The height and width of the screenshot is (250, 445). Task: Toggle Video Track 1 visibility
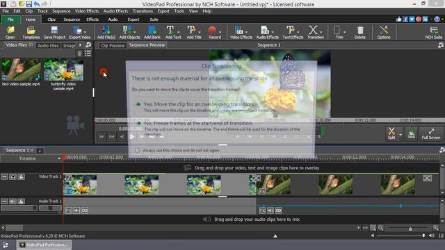click(x=13, y=177)
